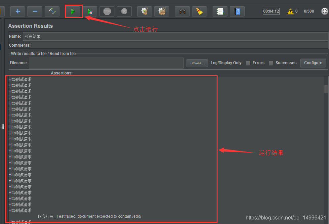This screenshot has width=329, height=224.
Task: Stop the test with STOP icon
Action: (107, 11)
